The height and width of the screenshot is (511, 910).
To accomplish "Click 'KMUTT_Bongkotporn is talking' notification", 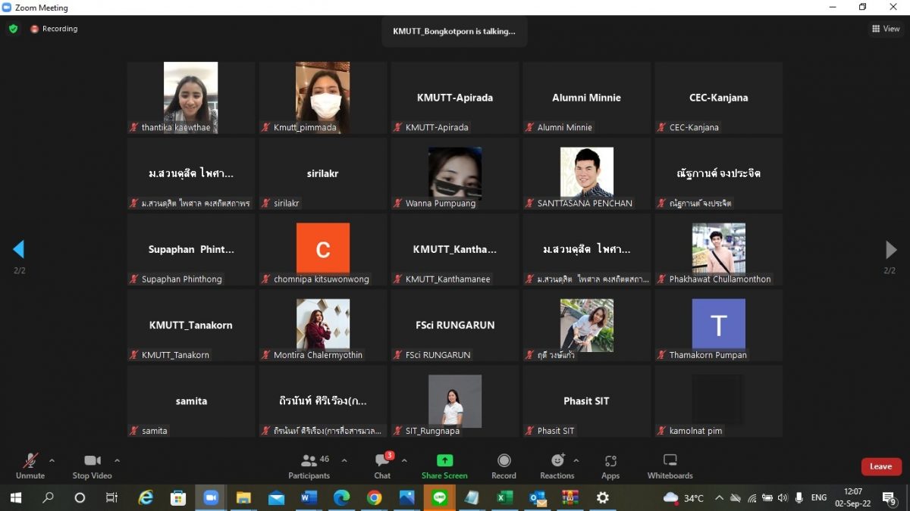I will (x=454, y=32).
